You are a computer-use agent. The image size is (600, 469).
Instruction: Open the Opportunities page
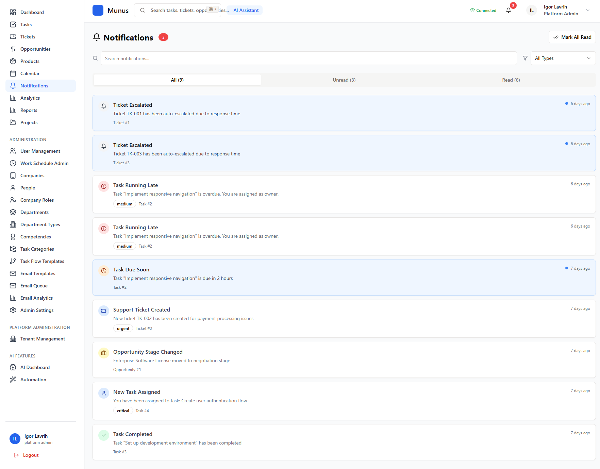coord(35,49)
